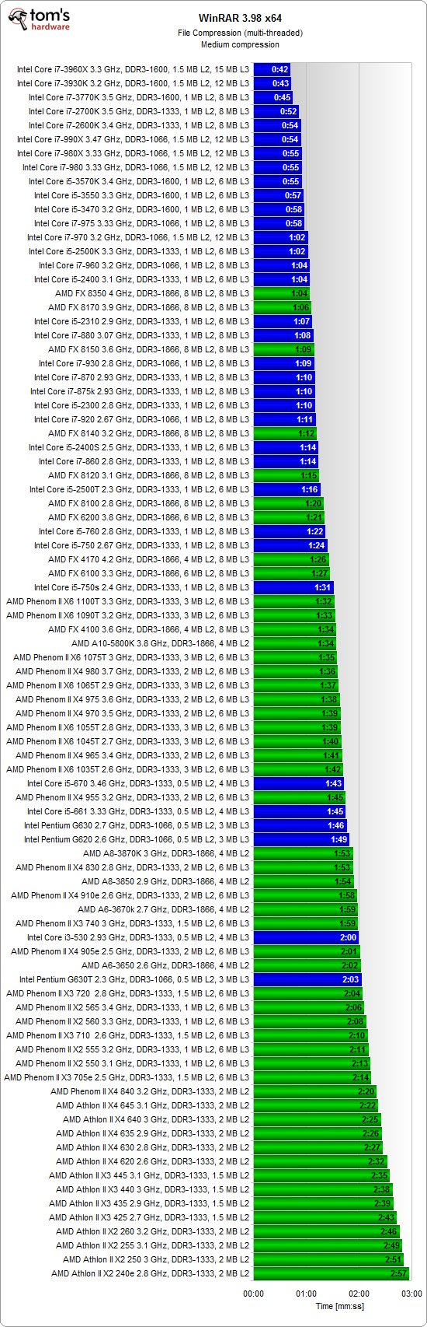
Task: Click the Intel Core i7-875k 2.93 GHz label
Action: [140, 391]
